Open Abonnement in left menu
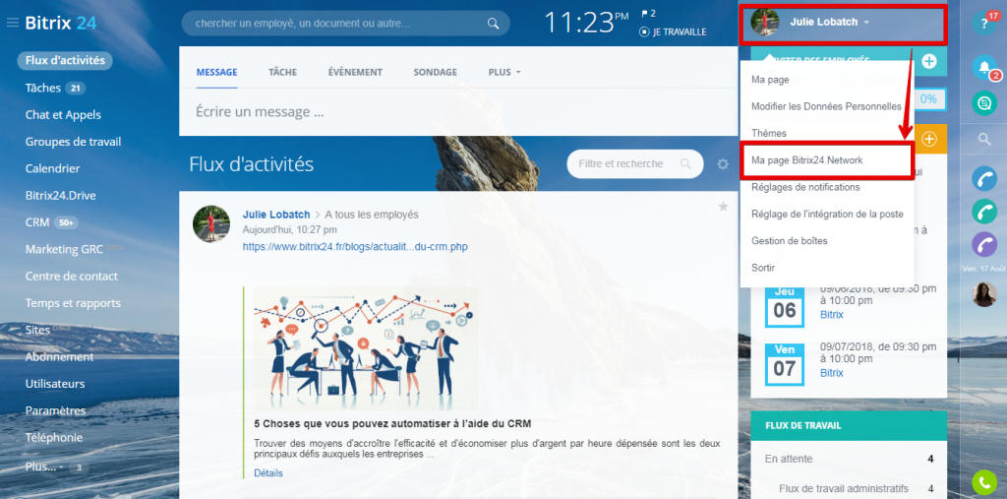This screenshot has height=499, width=1007. point(59,357)
